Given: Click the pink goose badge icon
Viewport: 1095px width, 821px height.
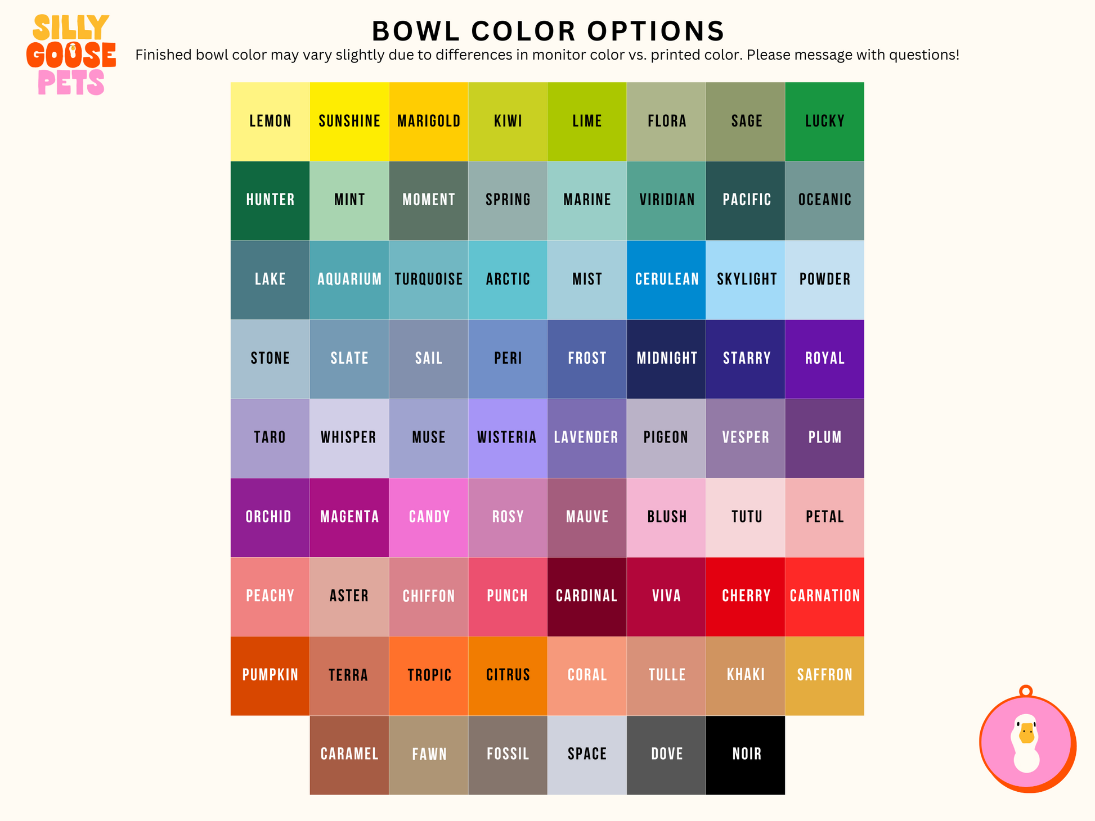Looking at the screenshot, I should point(1026,742).
